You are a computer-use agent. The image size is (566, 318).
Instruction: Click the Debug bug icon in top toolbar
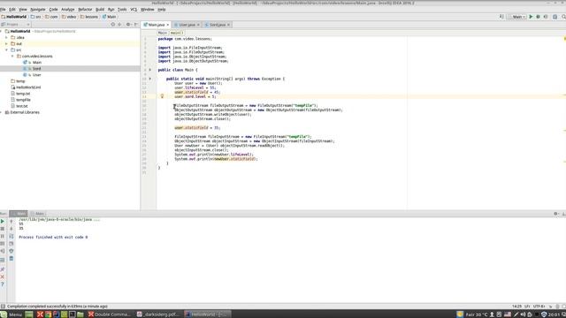pos(538,17)
